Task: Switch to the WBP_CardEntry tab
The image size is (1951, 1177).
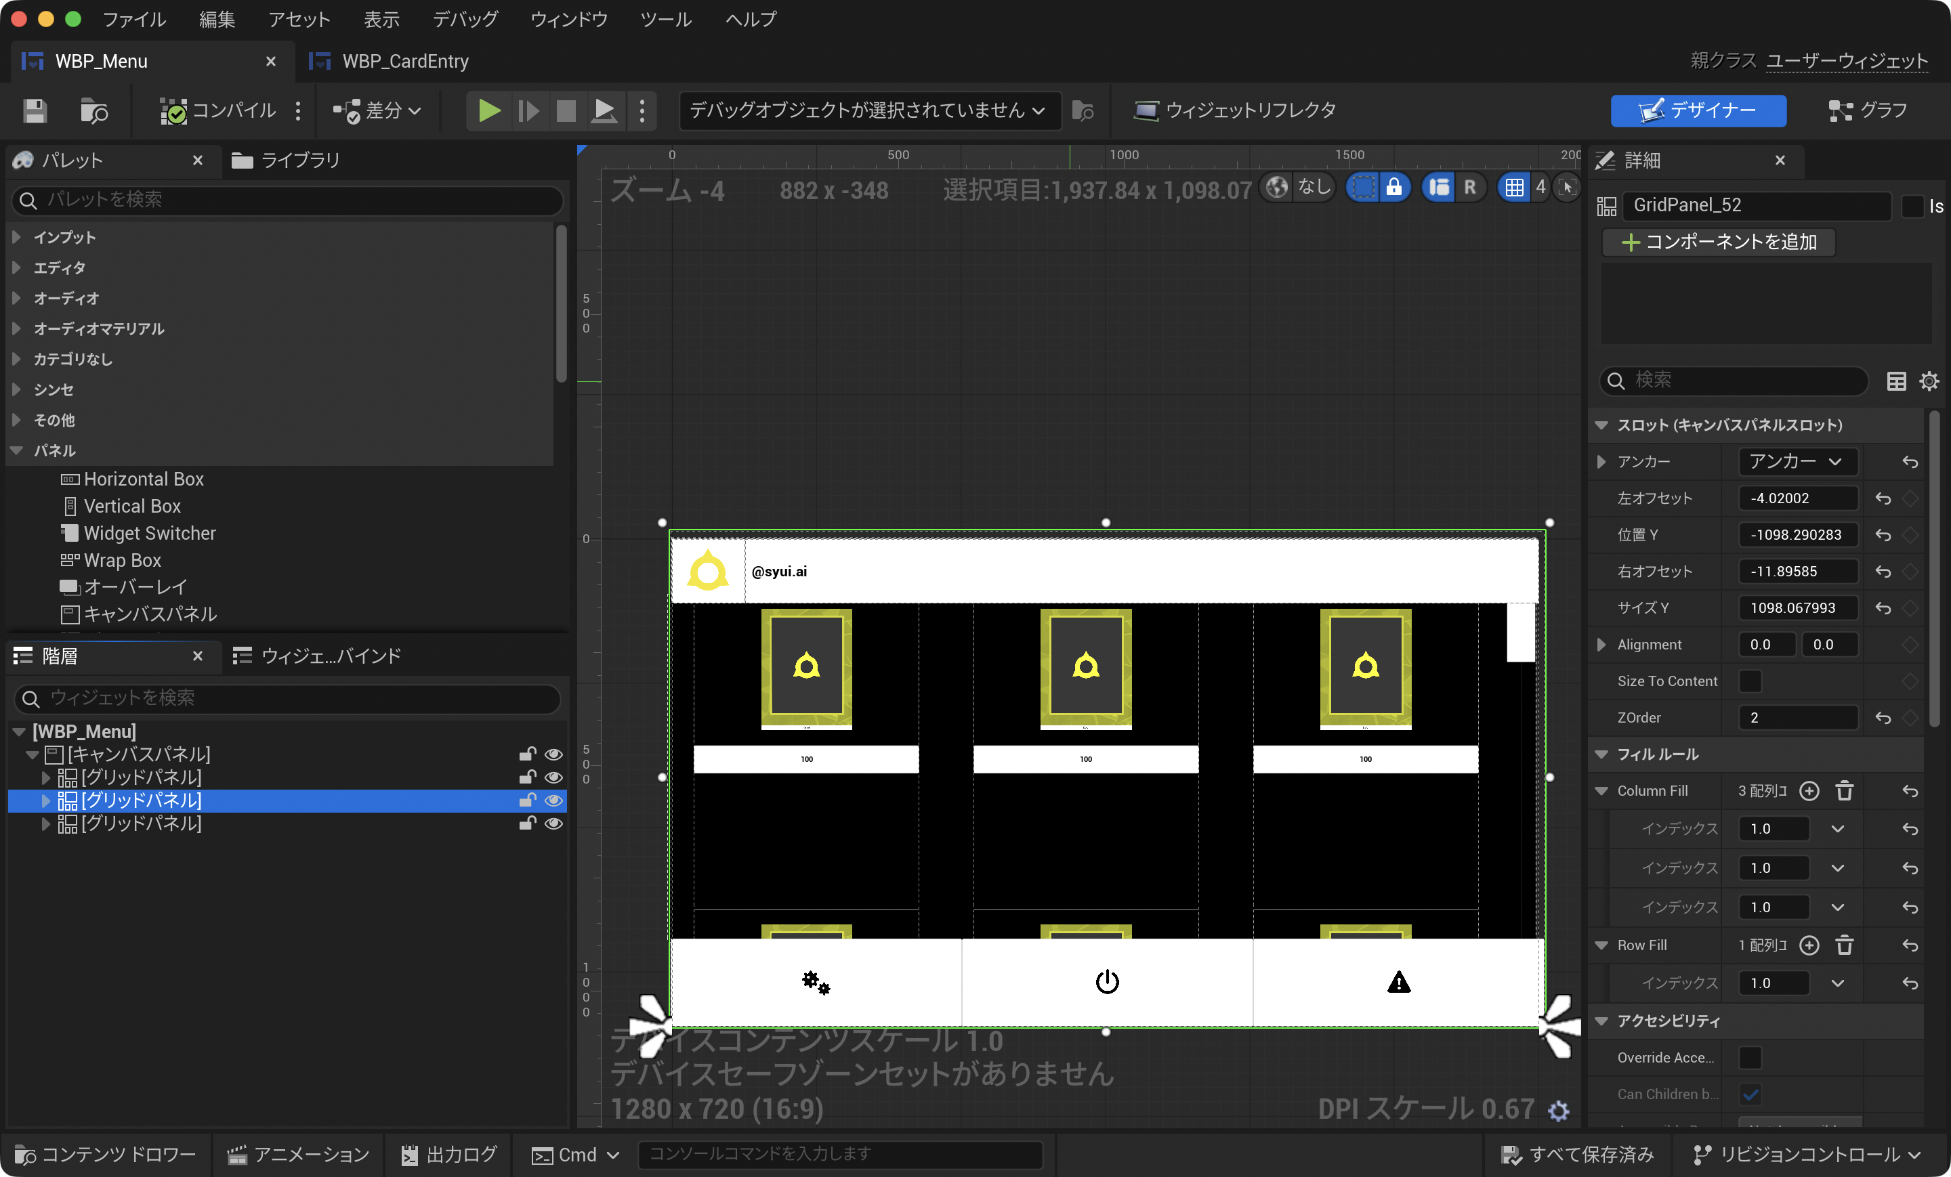Action: [404, 61]
